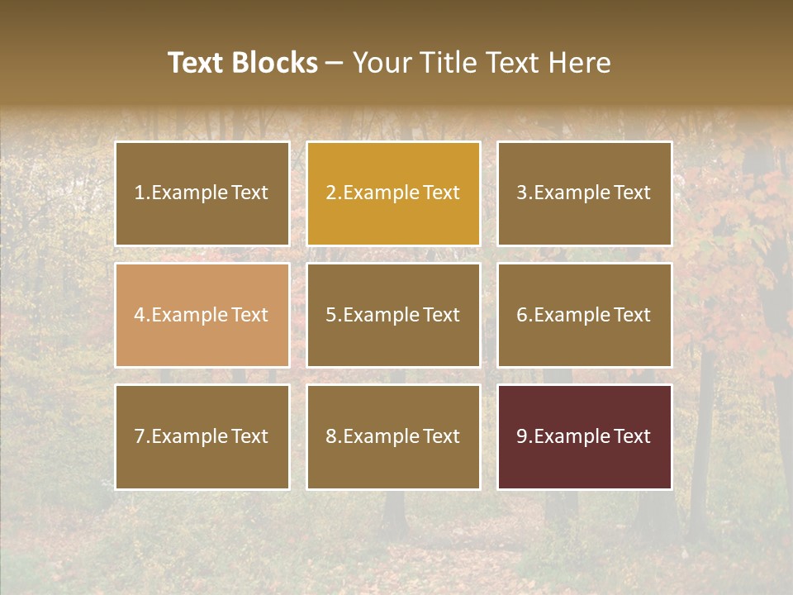Viewport: 793px width, 595px height.
Task: Select the "1.Example Text" block
Action: [202, 193]
